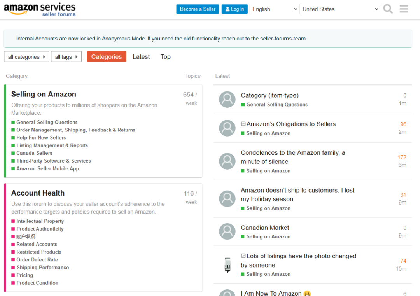Click avatar next to Category (item-type) topic
420x296 pixels.
click(227, 100)
